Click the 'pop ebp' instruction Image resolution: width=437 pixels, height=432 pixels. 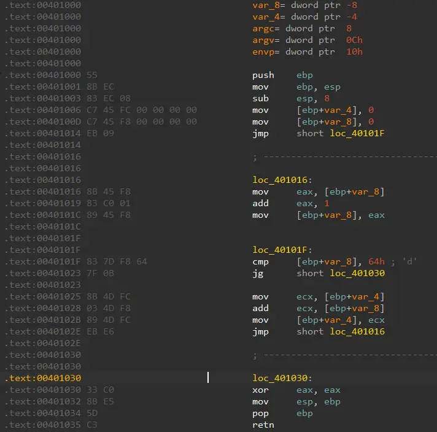click(x=282, y=414)
